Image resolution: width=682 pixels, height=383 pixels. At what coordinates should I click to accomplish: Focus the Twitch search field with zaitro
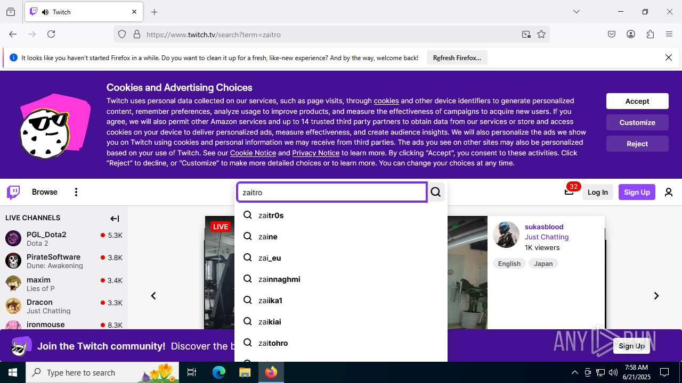point(332,193)
